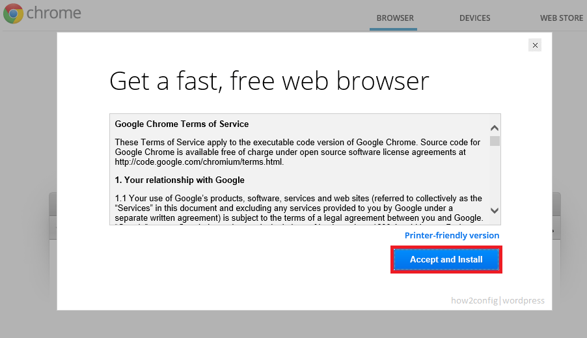Click the chromium terms URL text
This screenshot has height=338, width=587.
click(x=199, y=162)
